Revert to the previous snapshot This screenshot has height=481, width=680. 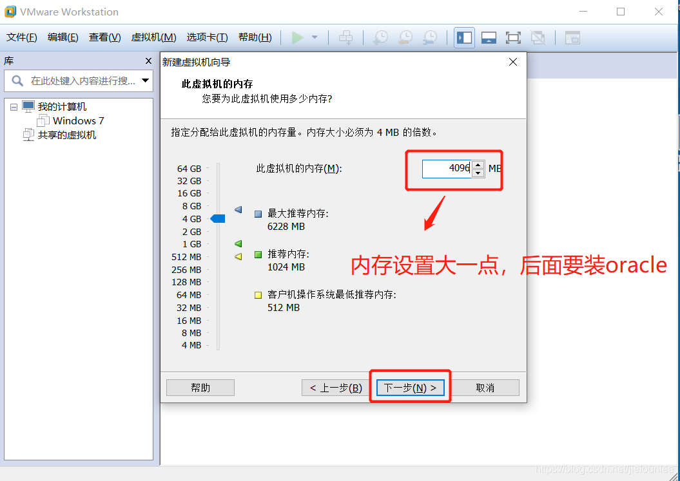(x=405, y=37)
